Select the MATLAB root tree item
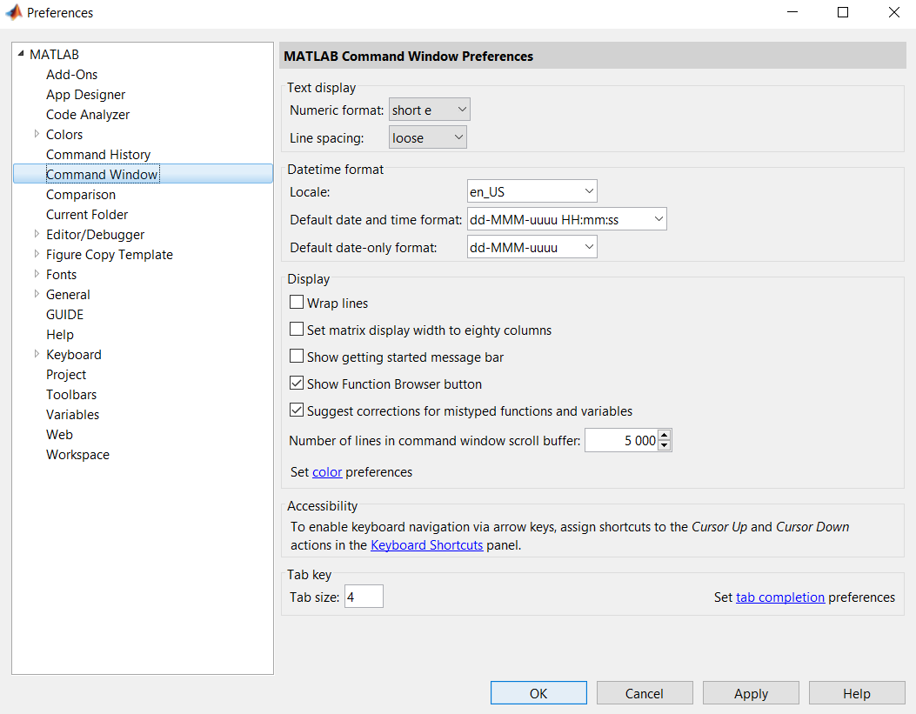Viewport: 916px width, 714px height. pos(54,54)
